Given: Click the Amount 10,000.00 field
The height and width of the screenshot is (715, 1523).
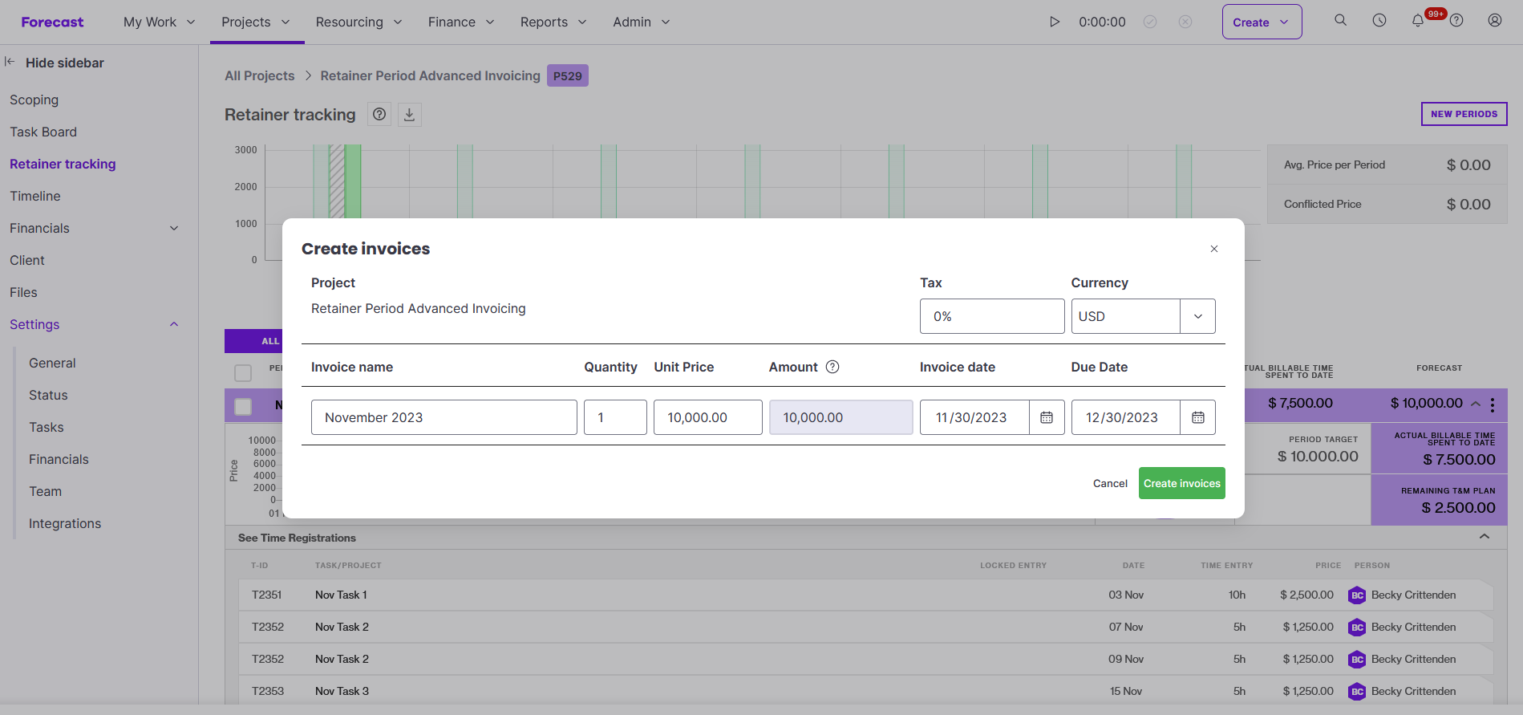Looking at the screenshot, I should (841, 417).
